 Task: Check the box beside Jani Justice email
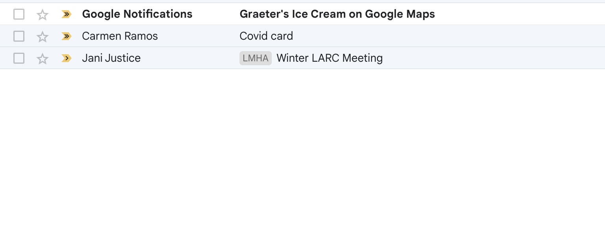click(x=19, y=58)
